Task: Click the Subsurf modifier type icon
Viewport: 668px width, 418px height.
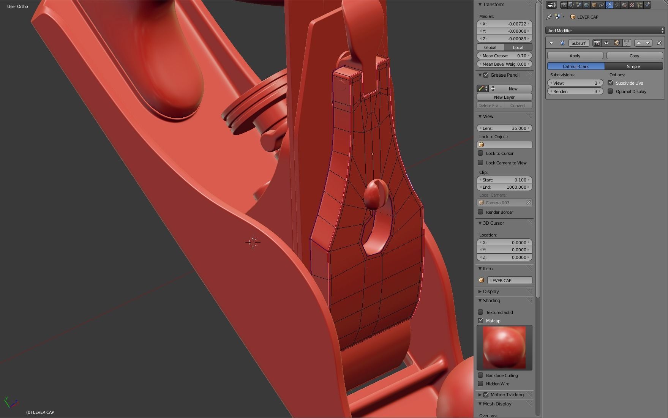Action: click(x=562, y=43)
